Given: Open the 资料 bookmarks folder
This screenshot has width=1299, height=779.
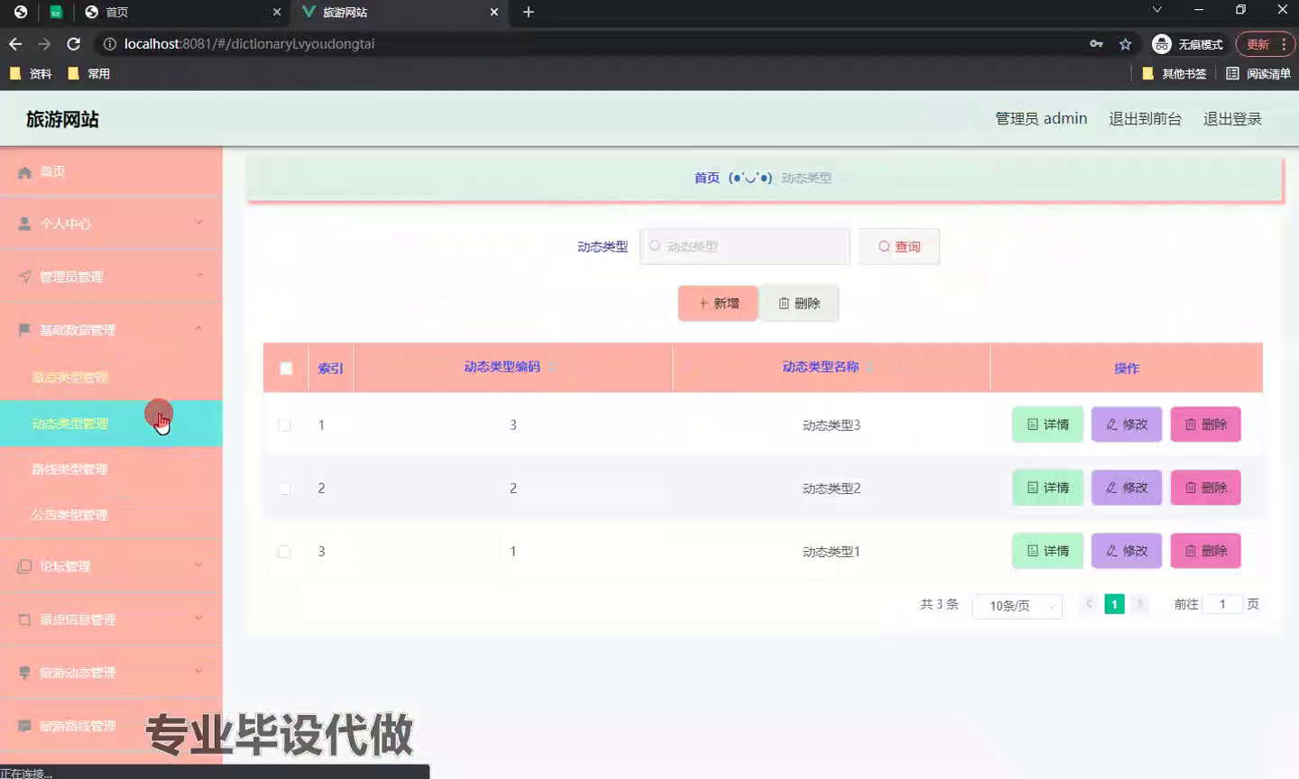Looking at the screenshot, I should click(31, 74).
